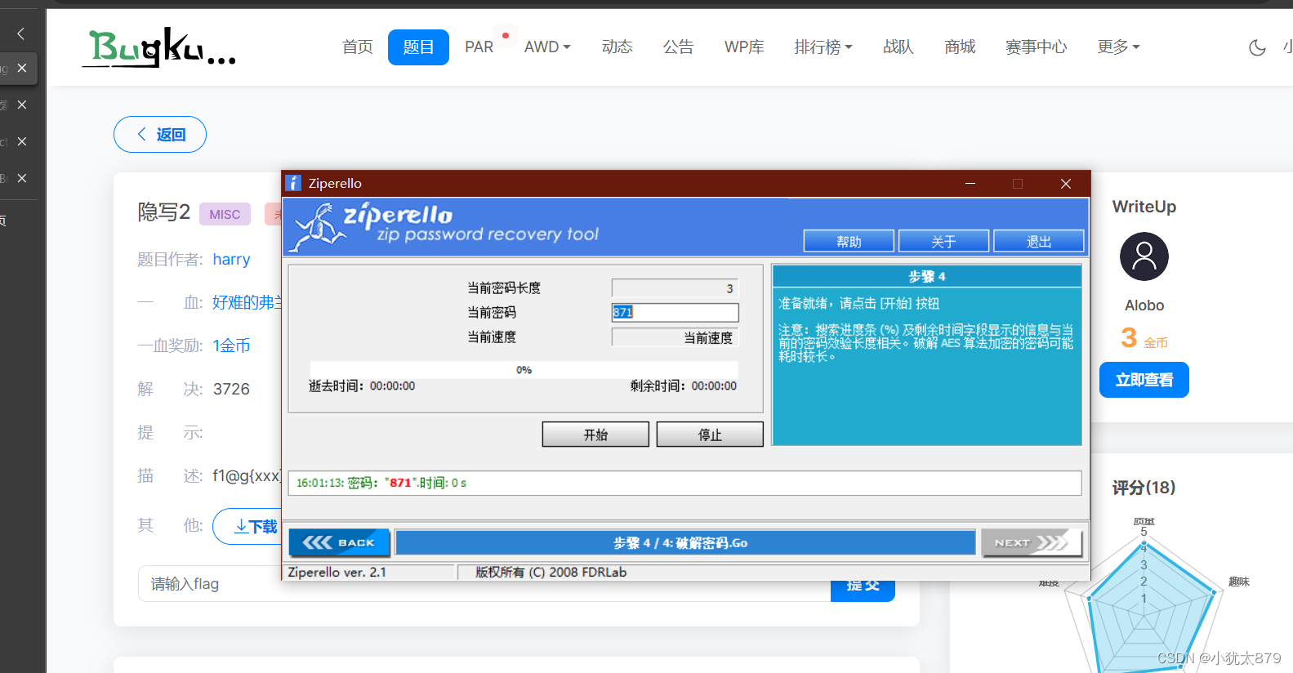Click the 当前密码 field showing 871
The image size is (1293, 673).
point(675,312)
